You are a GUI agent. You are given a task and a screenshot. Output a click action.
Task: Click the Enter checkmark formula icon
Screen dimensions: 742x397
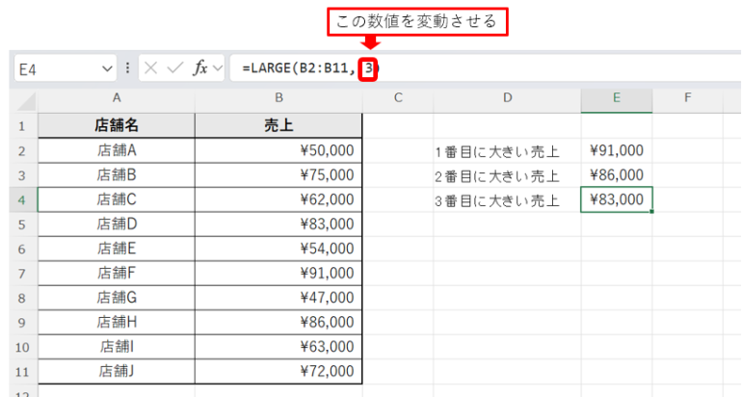click(x=175, y=68)
